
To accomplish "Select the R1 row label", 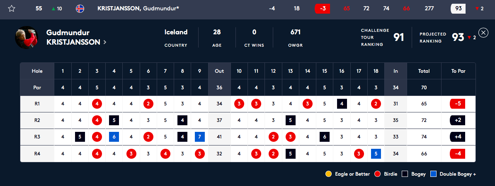I will tap(37, 104).
